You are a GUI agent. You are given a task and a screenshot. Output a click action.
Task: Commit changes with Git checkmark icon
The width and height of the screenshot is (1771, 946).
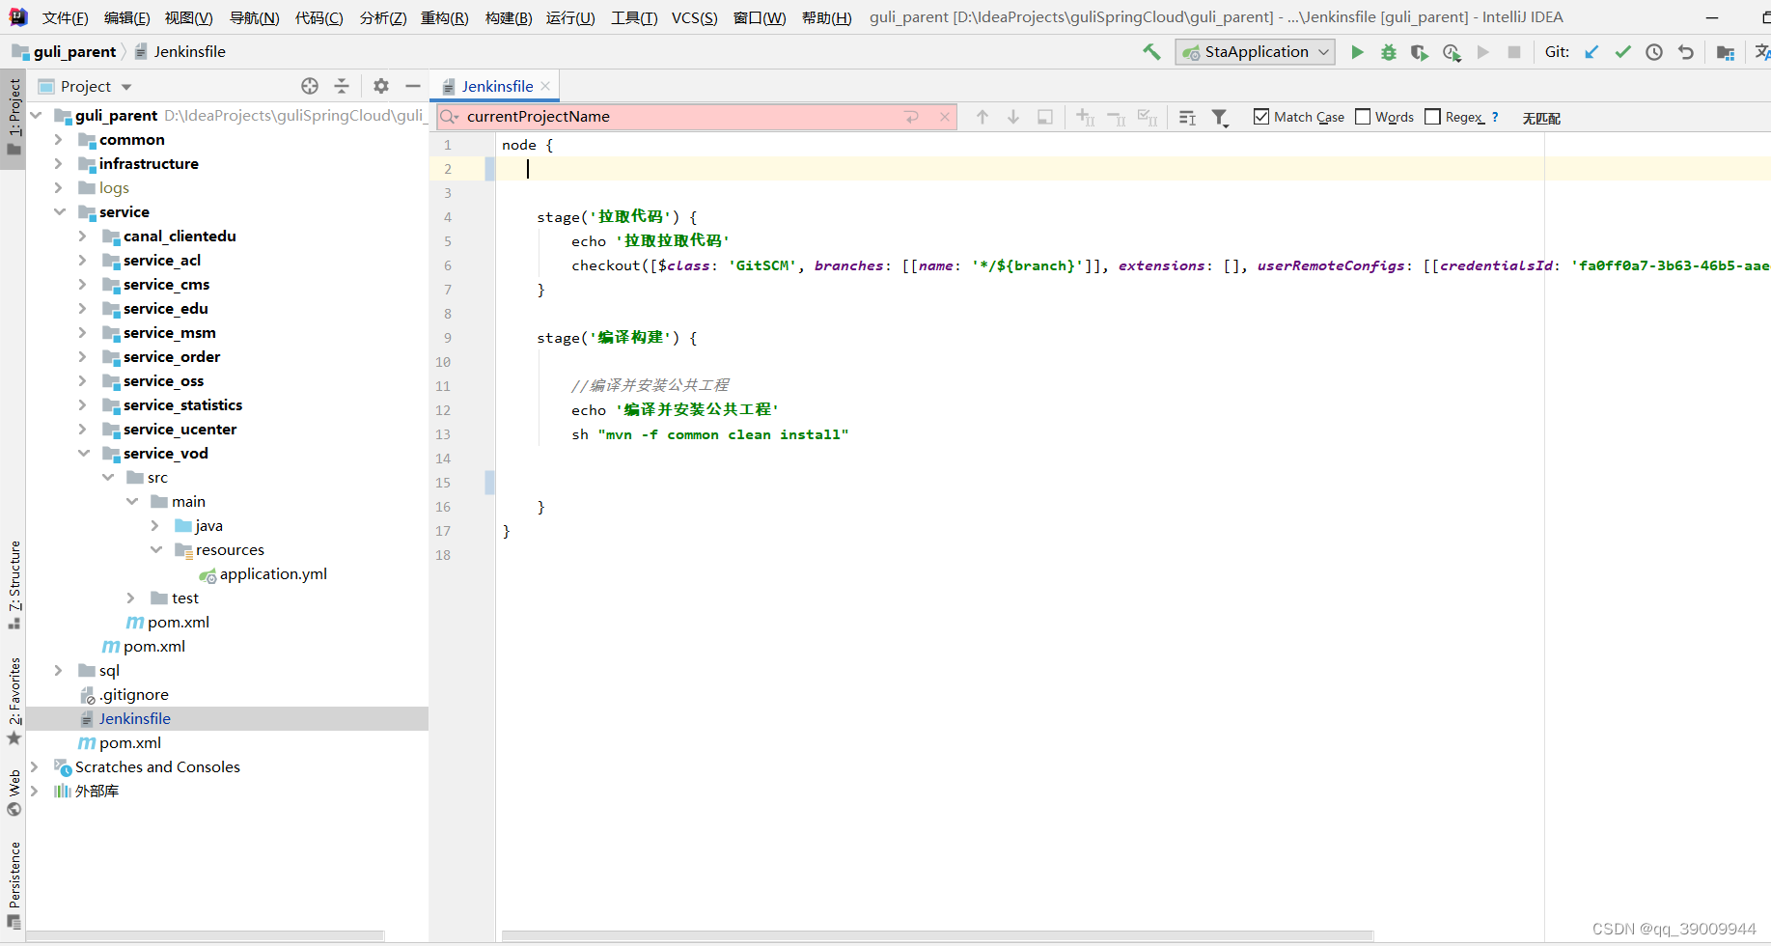pyautogui.click(x=1623, y=52)
